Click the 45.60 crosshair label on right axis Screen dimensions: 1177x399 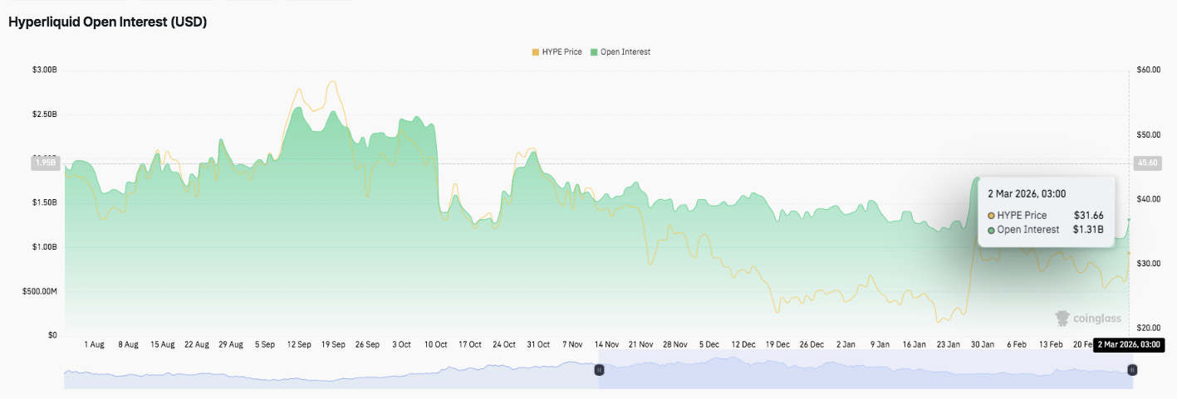pos(1148,163)
